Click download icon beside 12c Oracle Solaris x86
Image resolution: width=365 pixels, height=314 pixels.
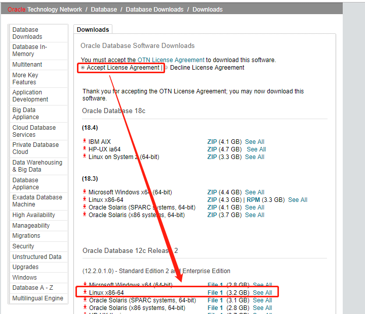click(x=85, y=307)
